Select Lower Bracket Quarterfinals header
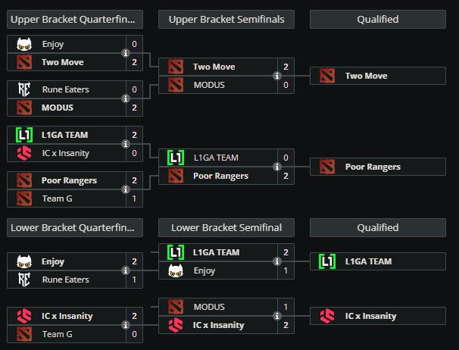This screenshot has width=459, height=350. tap(75, 227)
